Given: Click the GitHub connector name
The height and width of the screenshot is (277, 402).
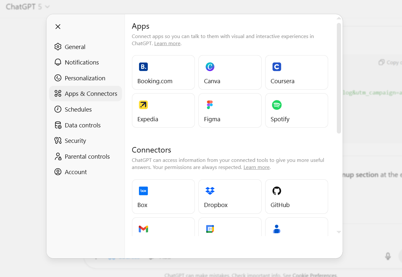Looking at the screenshot, I should click(x=280, y=205).
